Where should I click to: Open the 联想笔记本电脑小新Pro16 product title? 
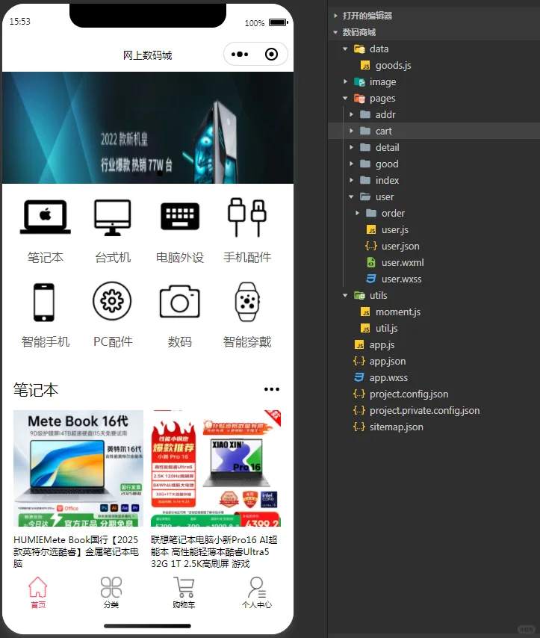(214, 552)
